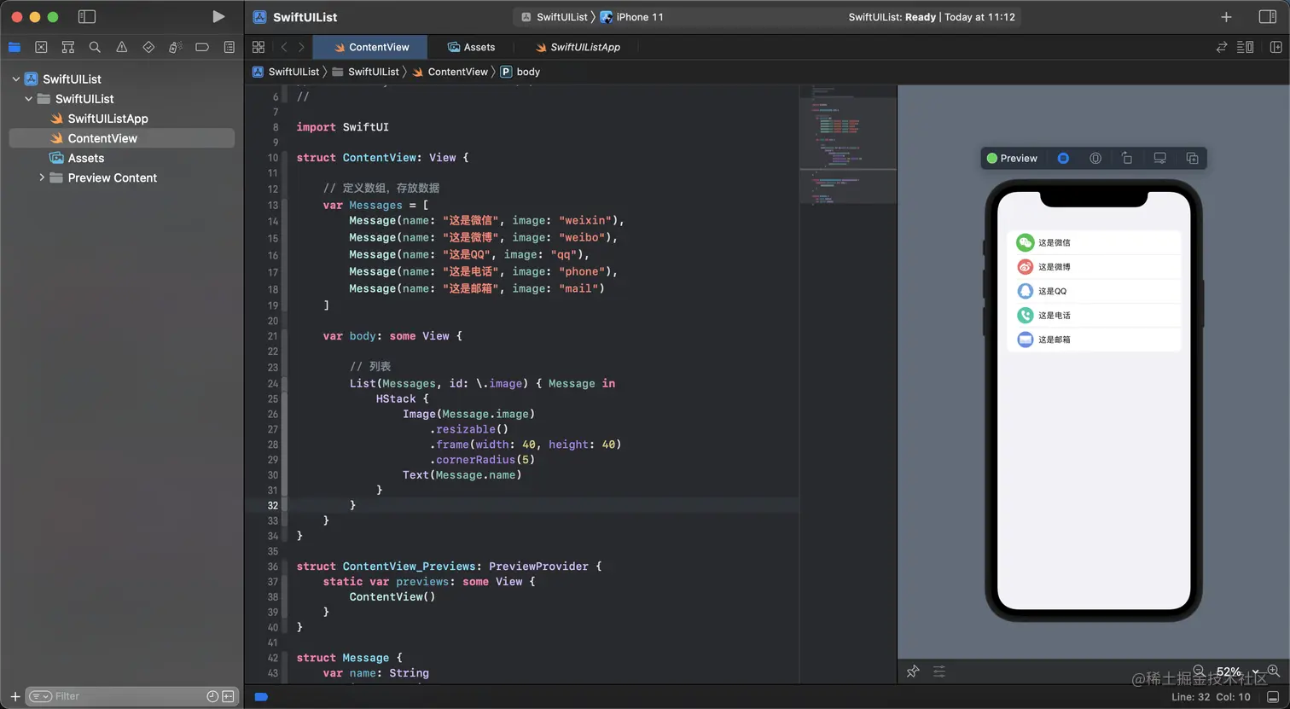This screenshot has width=1290, height=709.
Task: Click the Preview label button in canvas
Action: point(1012,158)
